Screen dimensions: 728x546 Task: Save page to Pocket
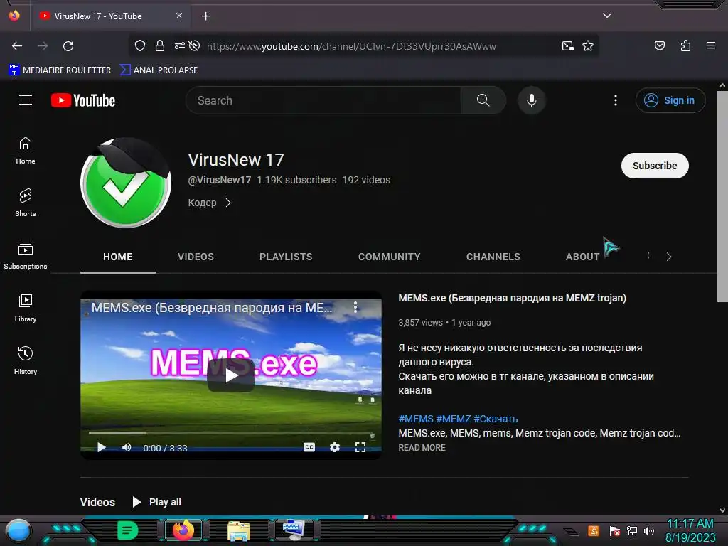coord(659,45)
